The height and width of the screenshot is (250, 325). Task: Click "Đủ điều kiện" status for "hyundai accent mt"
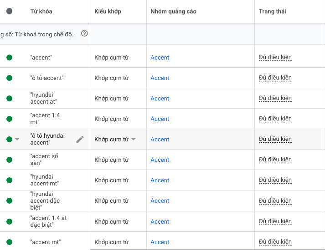(275, 180)
